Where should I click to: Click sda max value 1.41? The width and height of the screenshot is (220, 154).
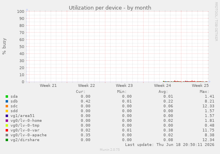pyautogui.click(x=209, y=97)
